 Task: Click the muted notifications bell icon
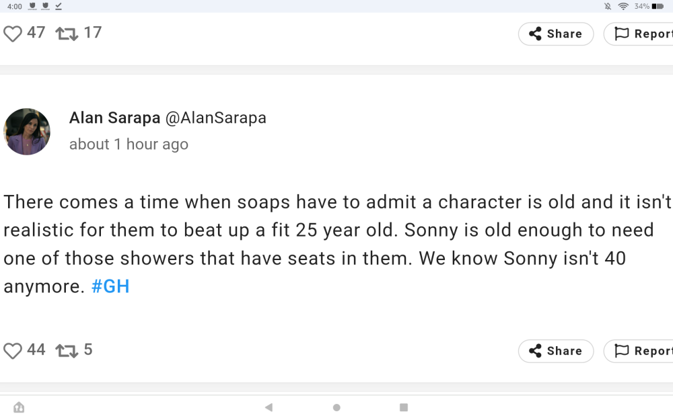(x=608, y=6)
